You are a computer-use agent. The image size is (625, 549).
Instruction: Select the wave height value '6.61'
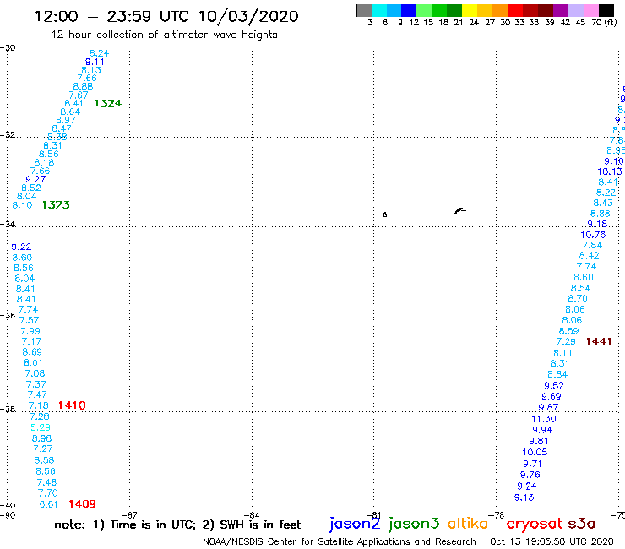click(x=48, y=504)
